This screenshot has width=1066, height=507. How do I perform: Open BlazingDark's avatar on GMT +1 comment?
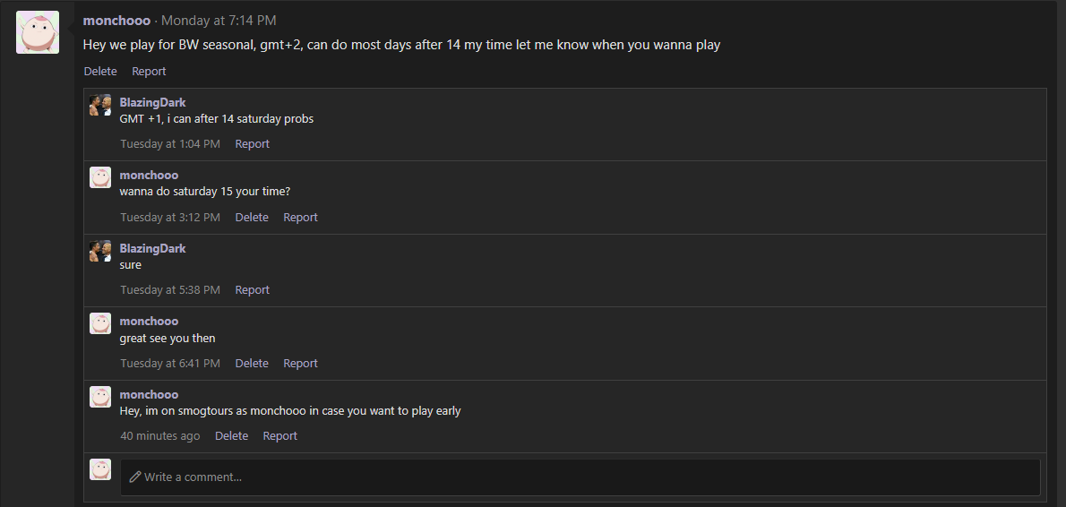[x=100, y=105]
